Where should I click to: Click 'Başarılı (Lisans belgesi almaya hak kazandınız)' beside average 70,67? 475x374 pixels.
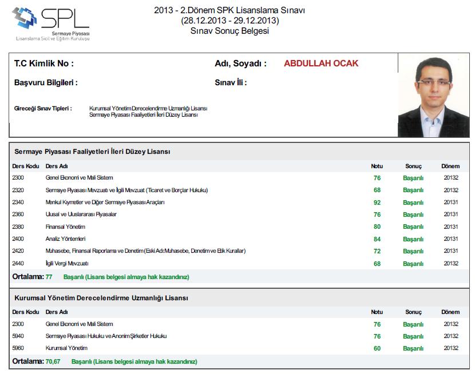pos(134,361)
